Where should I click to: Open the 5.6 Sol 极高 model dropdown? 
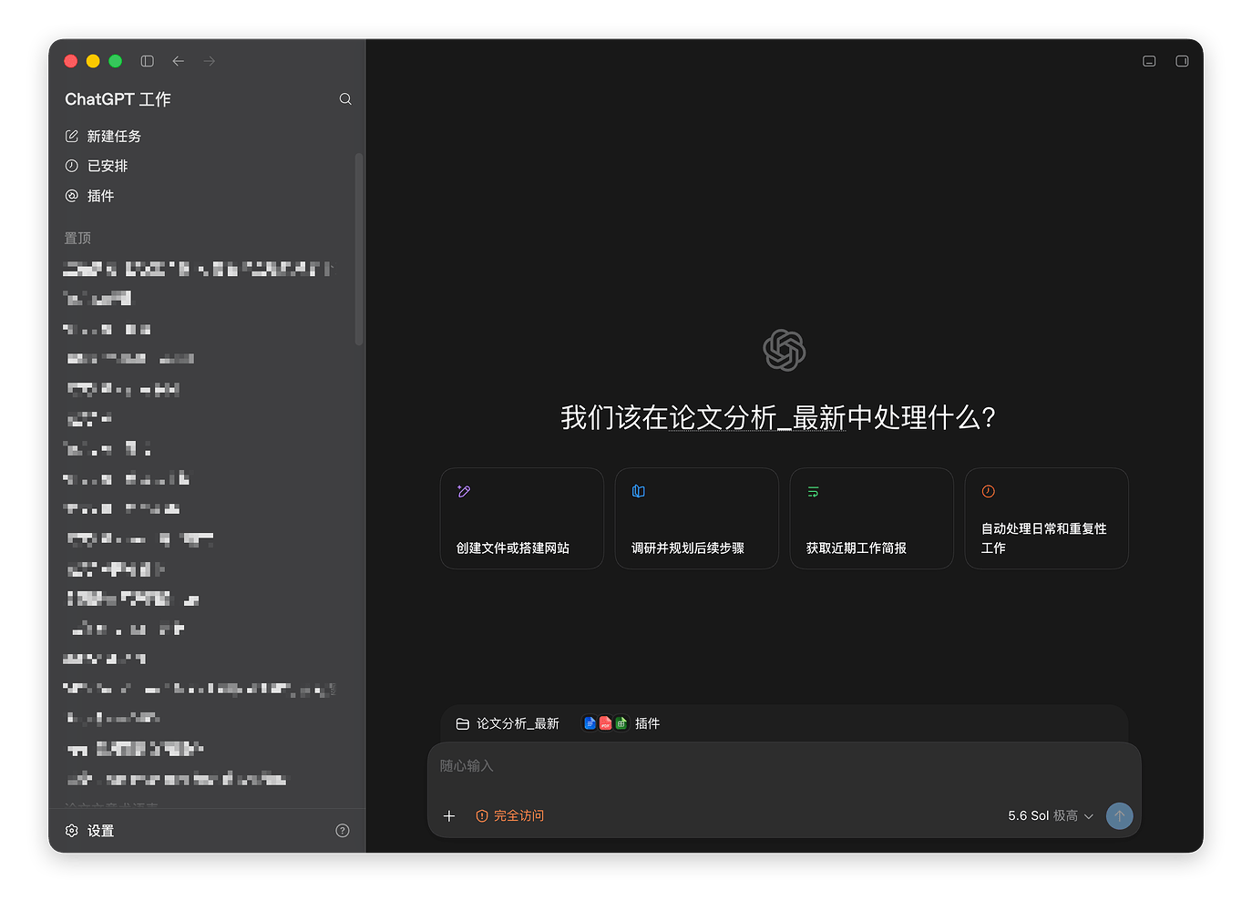[1051, 816]
